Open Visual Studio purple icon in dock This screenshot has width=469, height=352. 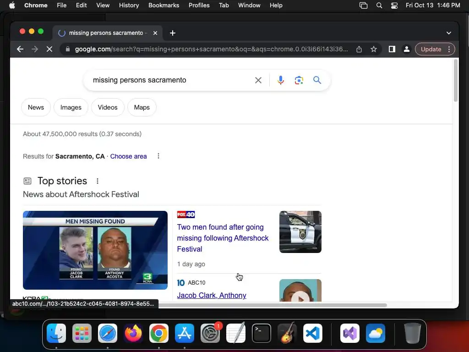coord(349,333)
